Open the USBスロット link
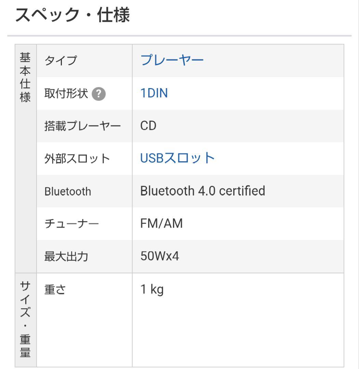The image size is (359, 369). 177,158
